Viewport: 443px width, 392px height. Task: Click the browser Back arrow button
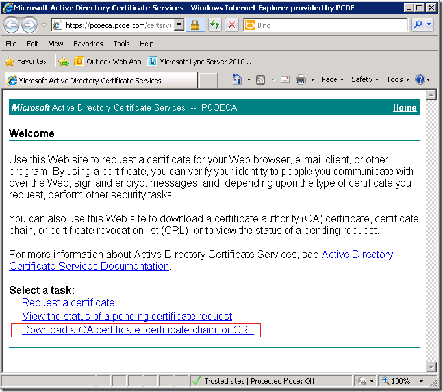coord(11,25)
